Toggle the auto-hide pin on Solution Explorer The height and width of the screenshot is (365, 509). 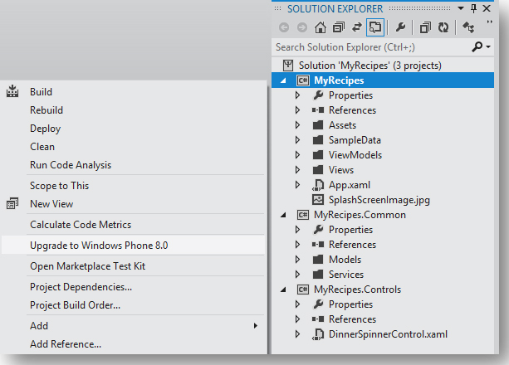click(x=473, y=8)
